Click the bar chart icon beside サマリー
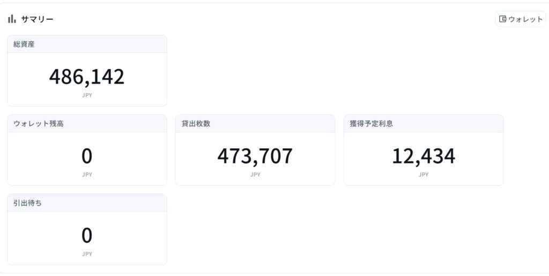This screenshot has height=276, width=549. pos(12,19)
